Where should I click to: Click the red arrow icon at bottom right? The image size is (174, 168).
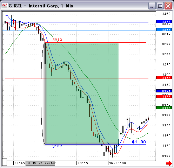pyautogui.click(x=169, y=163)
